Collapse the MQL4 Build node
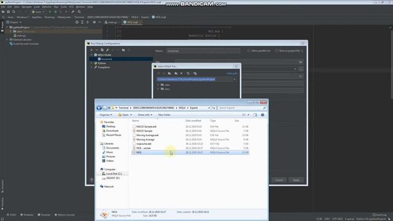This screenshot has width=393, height=221. pos(91,55)
